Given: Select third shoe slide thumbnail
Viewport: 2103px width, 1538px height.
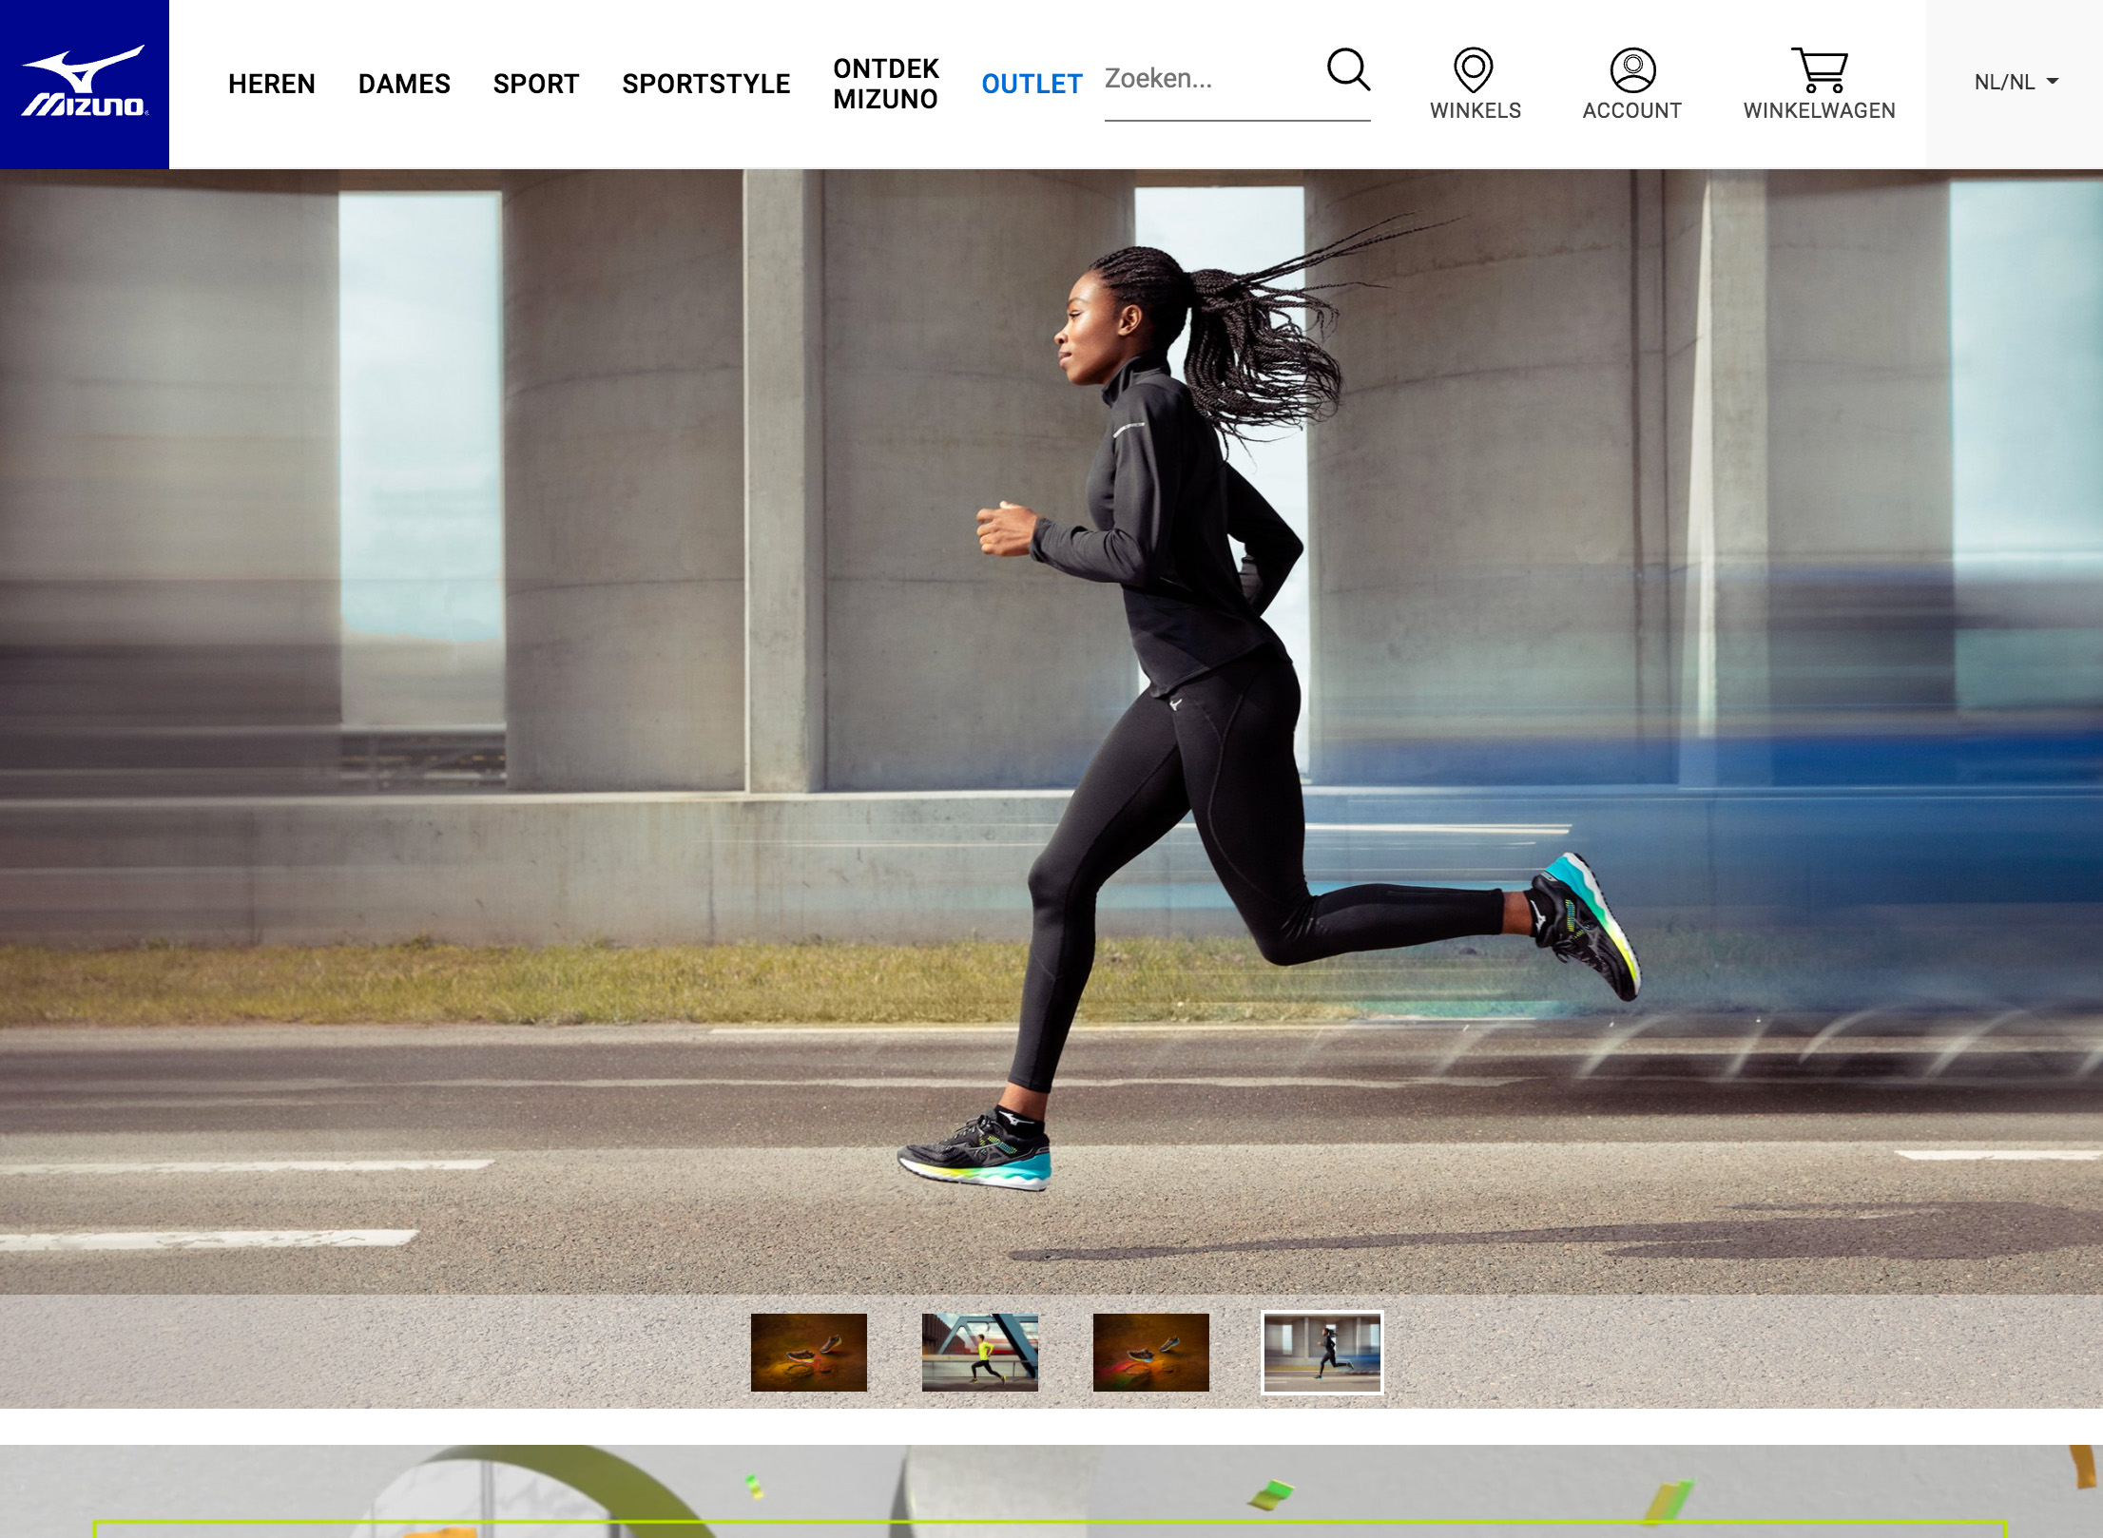Looking at the screenshot, I should point(1150,1352).
